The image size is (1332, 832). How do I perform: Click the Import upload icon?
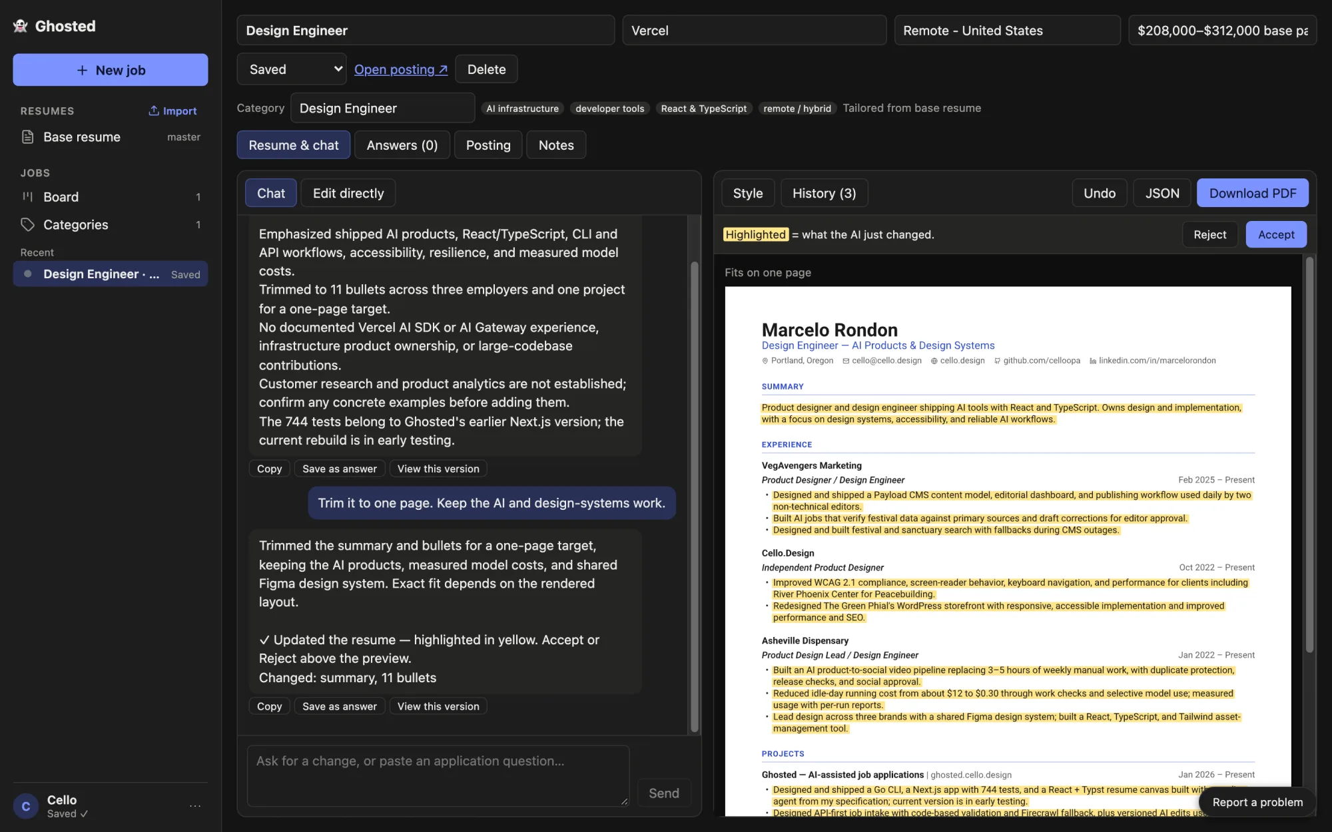tap(154, 110)
